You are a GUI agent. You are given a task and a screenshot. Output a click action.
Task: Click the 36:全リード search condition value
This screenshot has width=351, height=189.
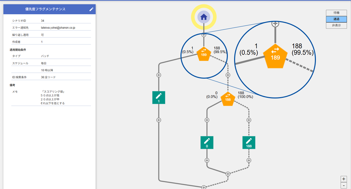pyautogui.click(x=48, y=77)
